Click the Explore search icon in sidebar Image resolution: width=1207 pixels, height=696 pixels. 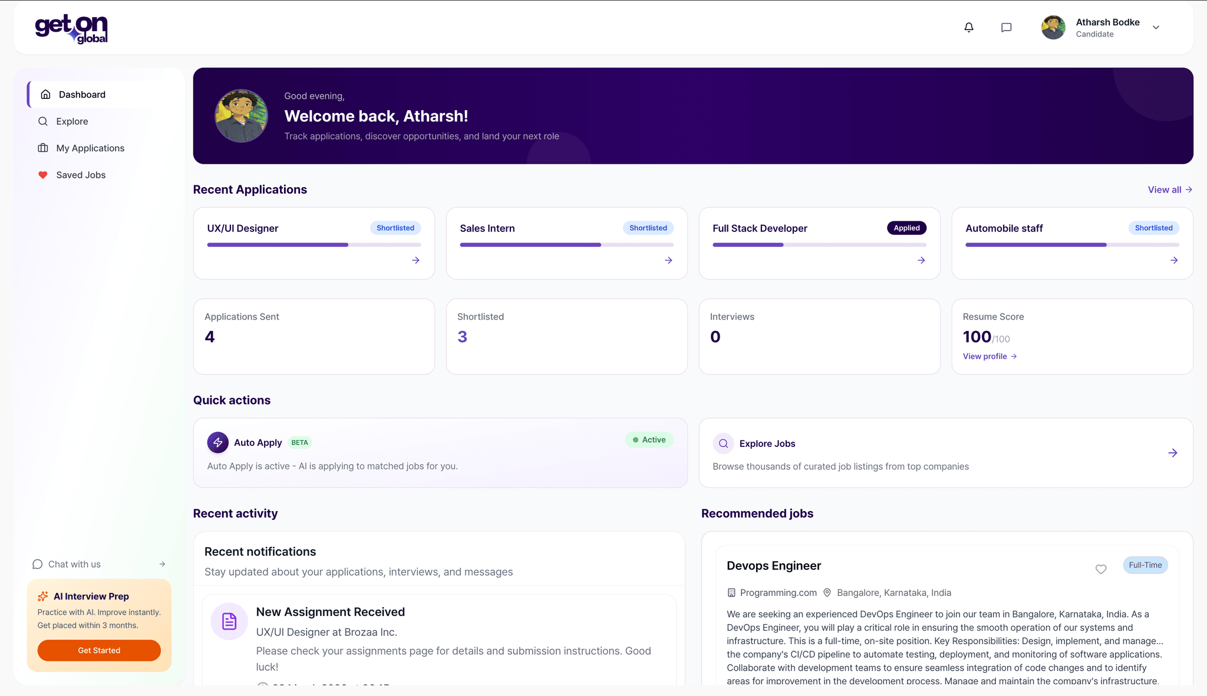43,121
